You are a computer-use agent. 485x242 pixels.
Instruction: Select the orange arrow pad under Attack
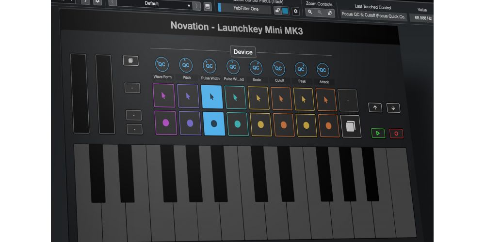326,100
